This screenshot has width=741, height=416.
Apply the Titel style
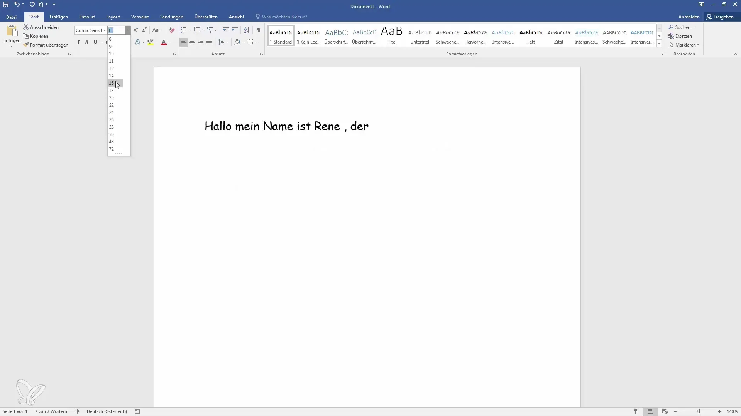click(392, 36)
